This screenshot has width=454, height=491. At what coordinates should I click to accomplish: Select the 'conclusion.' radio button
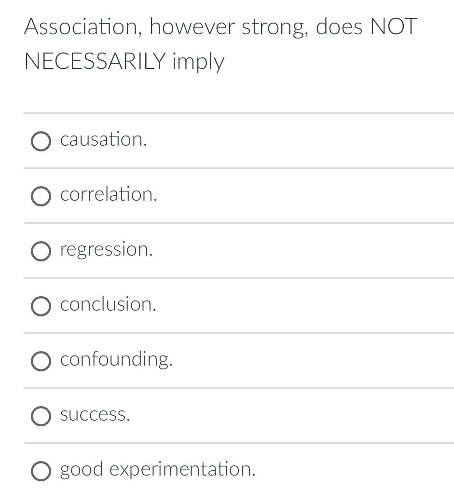(x=41, y=306)
